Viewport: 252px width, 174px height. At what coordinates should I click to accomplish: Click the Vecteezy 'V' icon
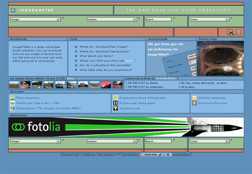pyautogui.click(x=116, y=108)
